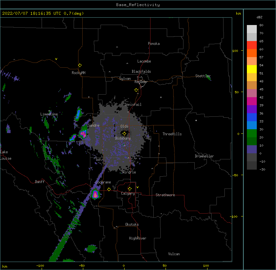
Task: Click the radar site diamond between Olds and Didsbury
Action: [124, 134]
